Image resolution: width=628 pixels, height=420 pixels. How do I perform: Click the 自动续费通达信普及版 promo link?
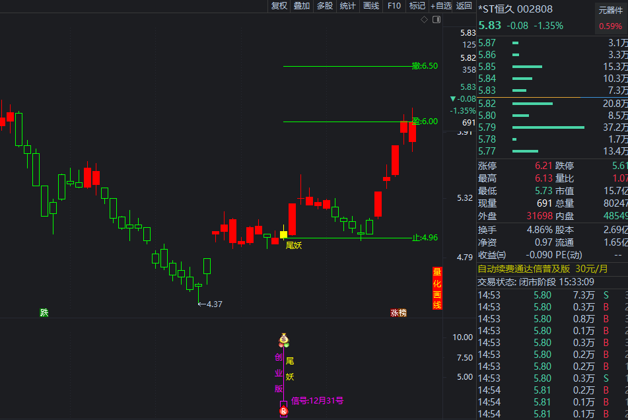524,269
